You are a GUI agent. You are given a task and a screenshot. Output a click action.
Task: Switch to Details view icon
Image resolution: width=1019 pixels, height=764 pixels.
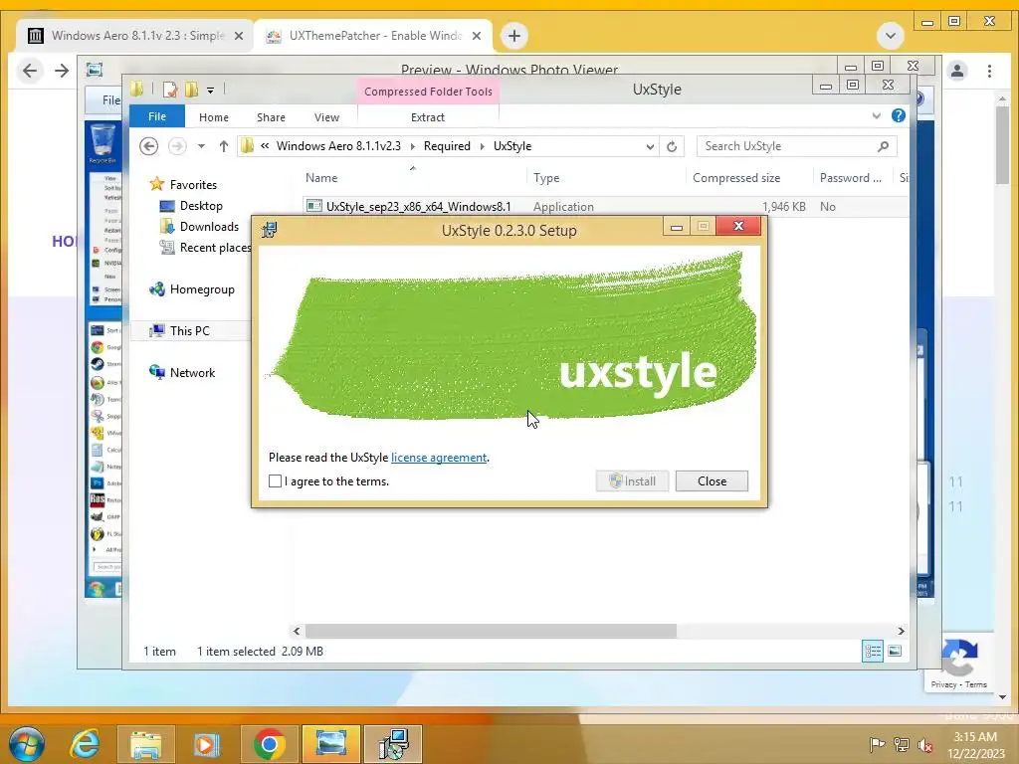872,651
